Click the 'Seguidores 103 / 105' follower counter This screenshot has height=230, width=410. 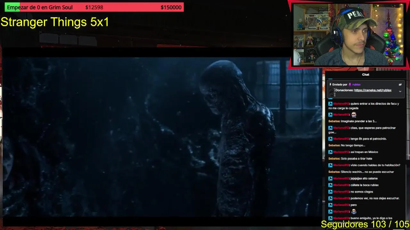tap(365, 224)
